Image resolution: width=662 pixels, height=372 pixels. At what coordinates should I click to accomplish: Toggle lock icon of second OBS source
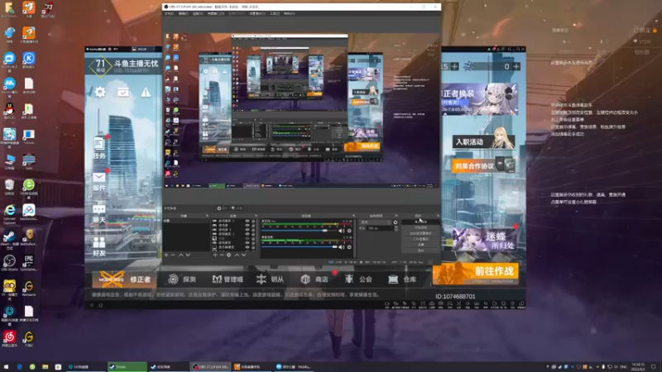pos(253,225)
